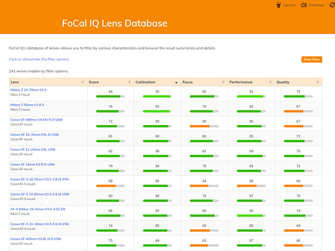The height and width of the screenshot is (251, 335).
Task: Click Quality bar for Canon EF-S 10-18mm
Action: pos(298,231)
